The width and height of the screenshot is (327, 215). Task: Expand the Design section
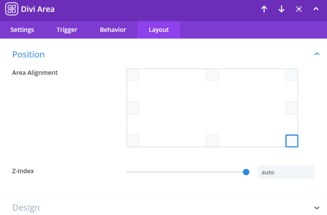pyautogui.click(x=317, y=208)
